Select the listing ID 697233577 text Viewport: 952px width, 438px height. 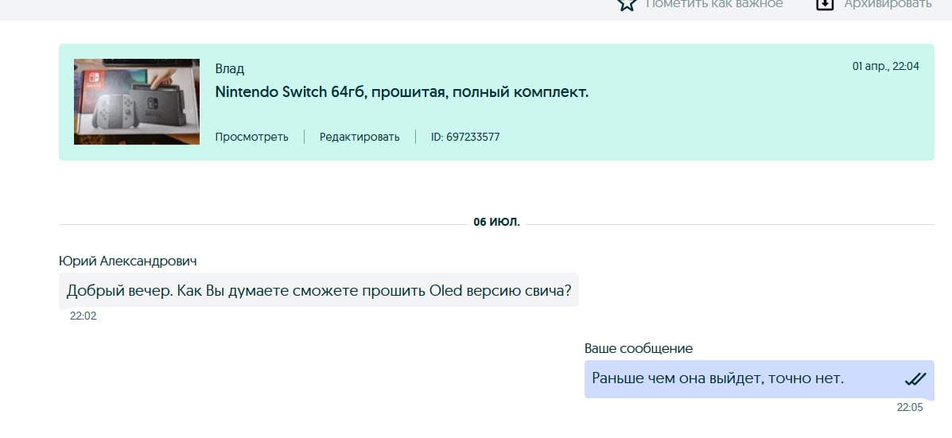click(465, 137)
